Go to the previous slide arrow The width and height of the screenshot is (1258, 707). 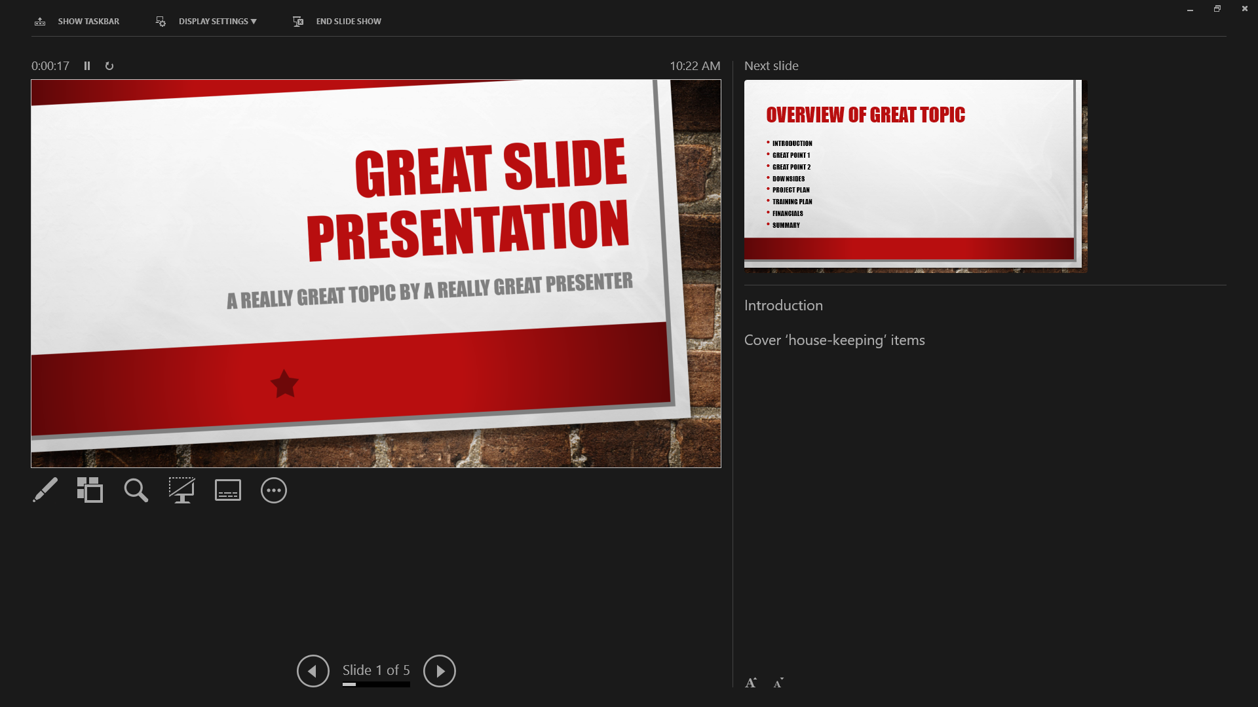(313, 671)
